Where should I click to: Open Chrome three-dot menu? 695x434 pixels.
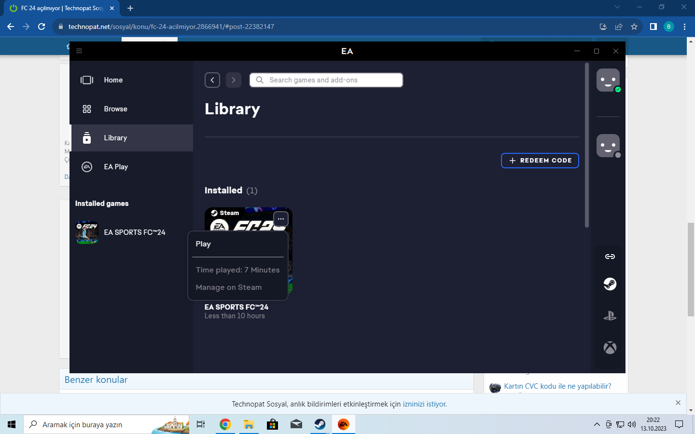pos(684,27)
